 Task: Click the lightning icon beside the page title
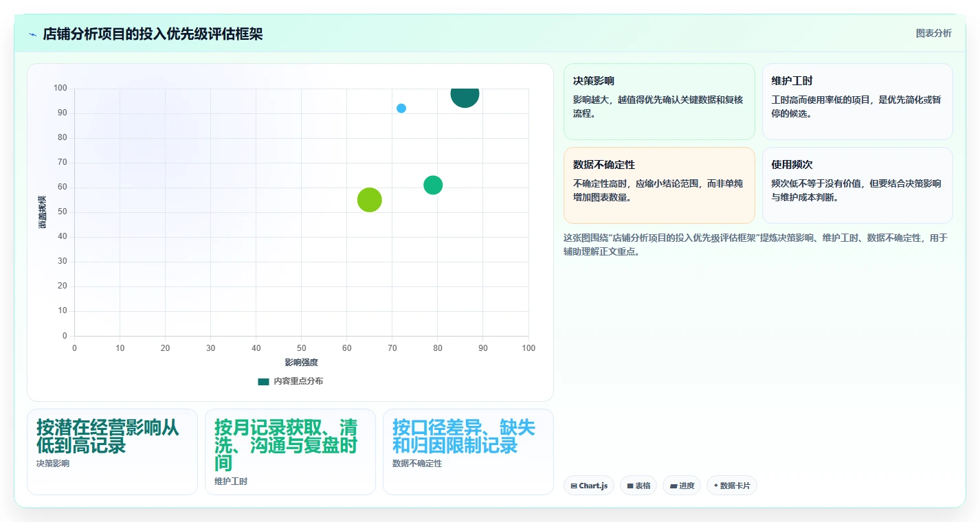[x=32, y=34]
